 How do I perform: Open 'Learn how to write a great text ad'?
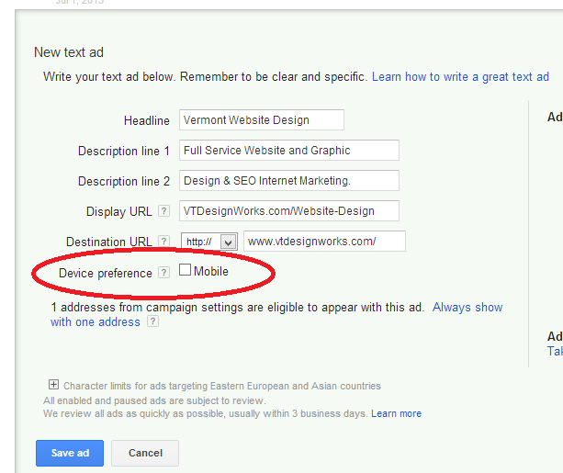[460, 77]
